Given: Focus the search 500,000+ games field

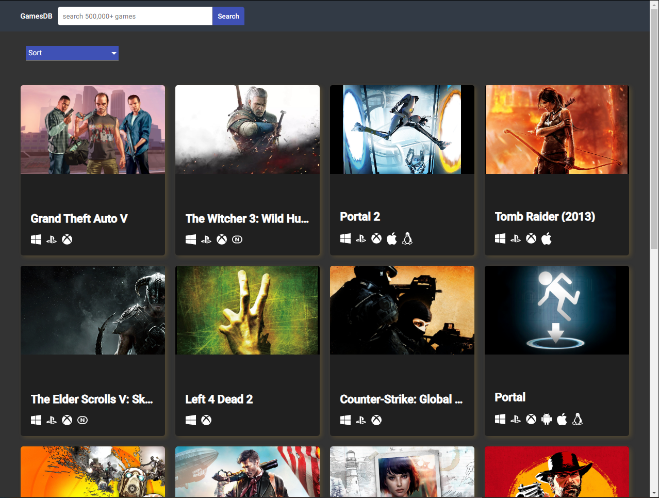Looking at the screenshot, I should 135,16.
